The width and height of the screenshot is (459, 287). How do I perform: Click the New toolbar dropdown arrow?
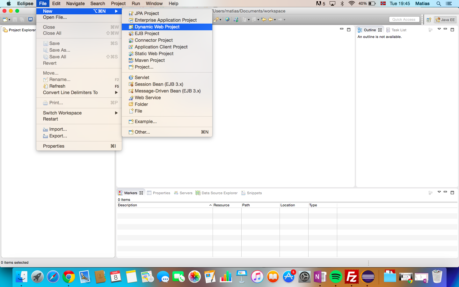pos(10,20)
